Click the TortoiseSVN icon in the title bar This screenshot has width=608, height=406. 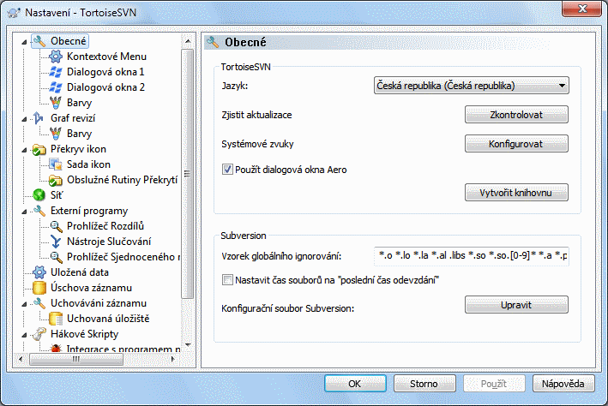point(15,13)
